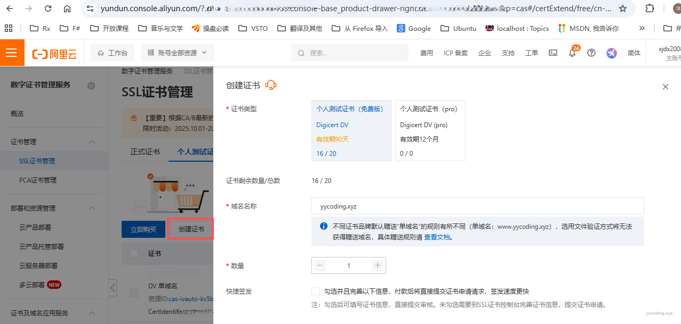Click the headset support icon beside 创建证书
Image resolution: width=681 pixels, height=324 pixels.
pyautogui.click(x=271, y=85)
